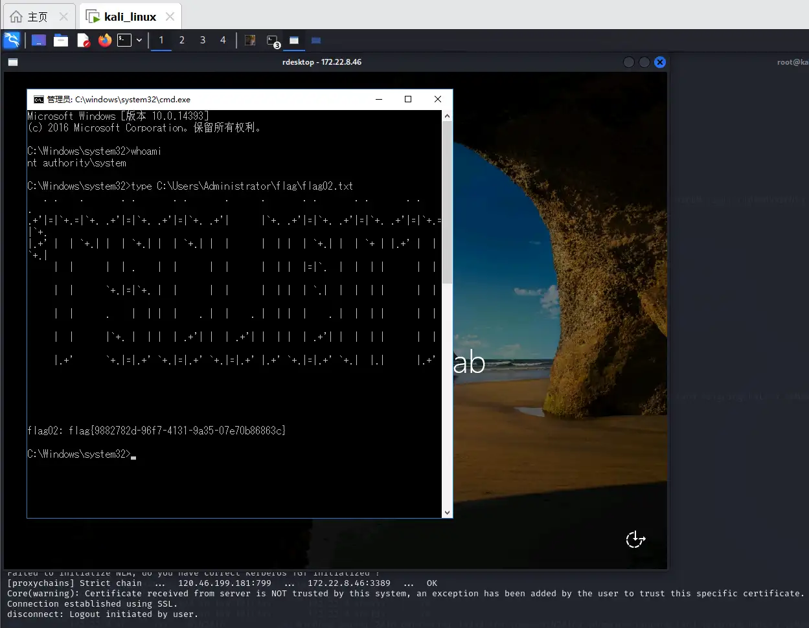The height and width of the screenshot is (628, 809).
Task: Click the whoami command line
Action: (95, 151)
